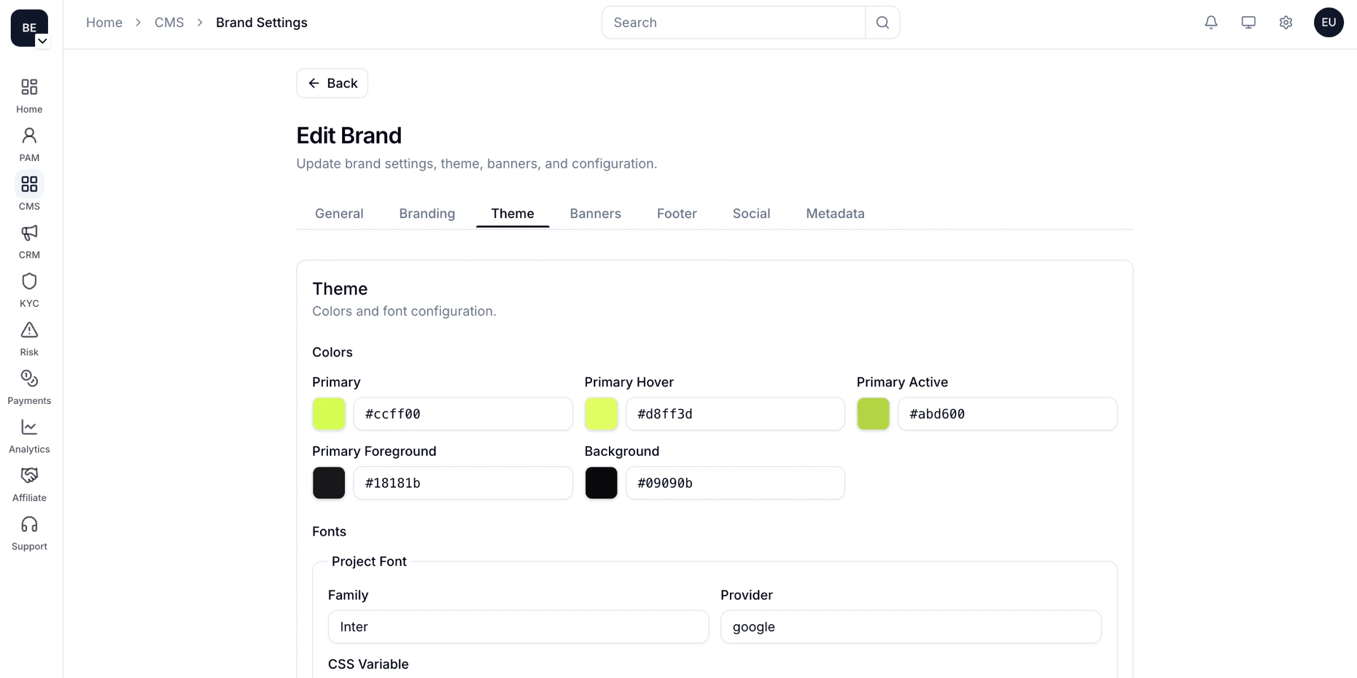Viewport: 1357px width, 678px height.
Task: Click the font Provider field google
Action: [x=911, y=627]
